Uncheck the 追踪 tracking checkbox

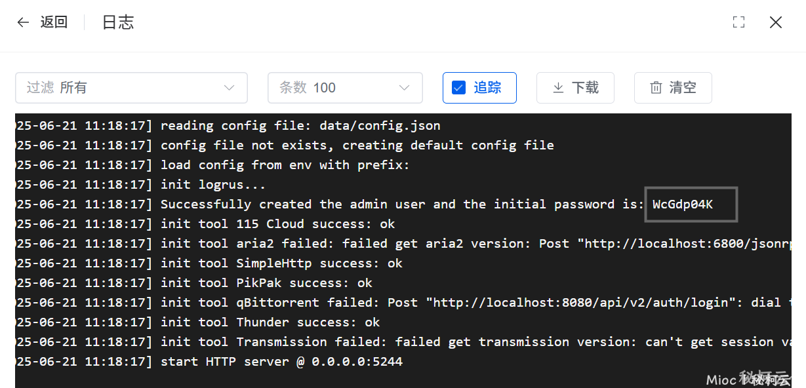(459, 88)
